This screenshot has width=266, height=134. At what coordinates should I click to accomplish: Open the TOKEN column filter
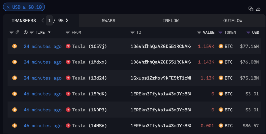coord(220,32)
